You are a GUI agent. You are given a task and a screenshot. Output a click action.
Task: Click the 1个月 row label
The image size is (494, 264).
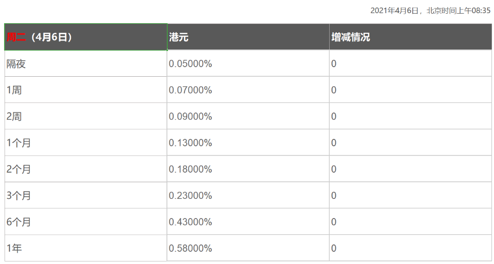[x=19, y=143]
